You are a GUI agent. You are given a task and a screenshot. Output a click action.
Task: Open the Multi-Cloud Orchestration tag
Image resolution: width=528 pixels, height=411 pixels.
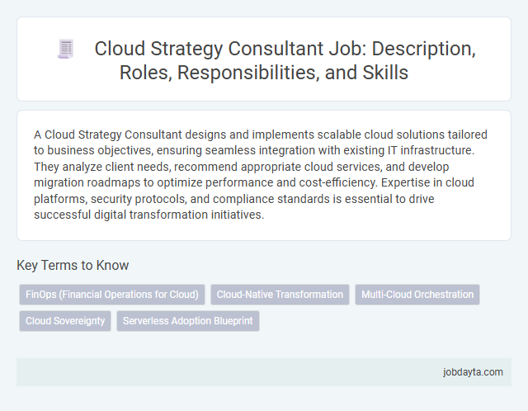pyautogui.click(x=417, y=295)
